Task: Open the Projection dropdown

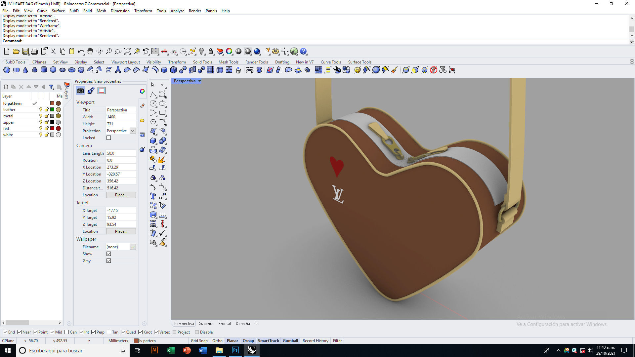Action: click(133, 131)
